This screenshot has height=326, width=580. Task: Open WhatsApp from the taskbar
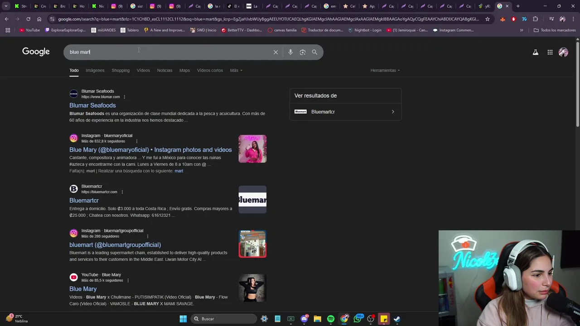click(358, 319)
